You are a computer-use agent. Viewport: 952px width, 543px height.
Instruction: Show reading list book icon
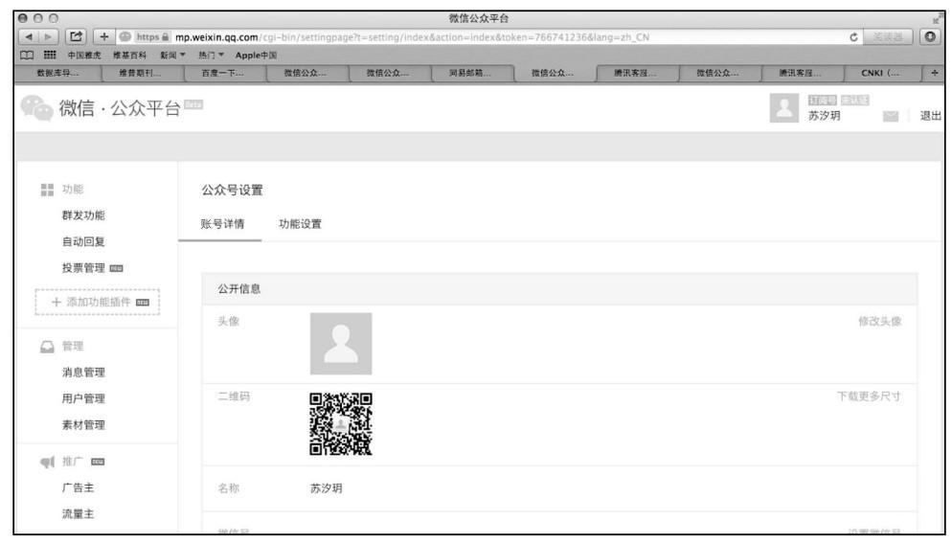[x=27, y=56]
